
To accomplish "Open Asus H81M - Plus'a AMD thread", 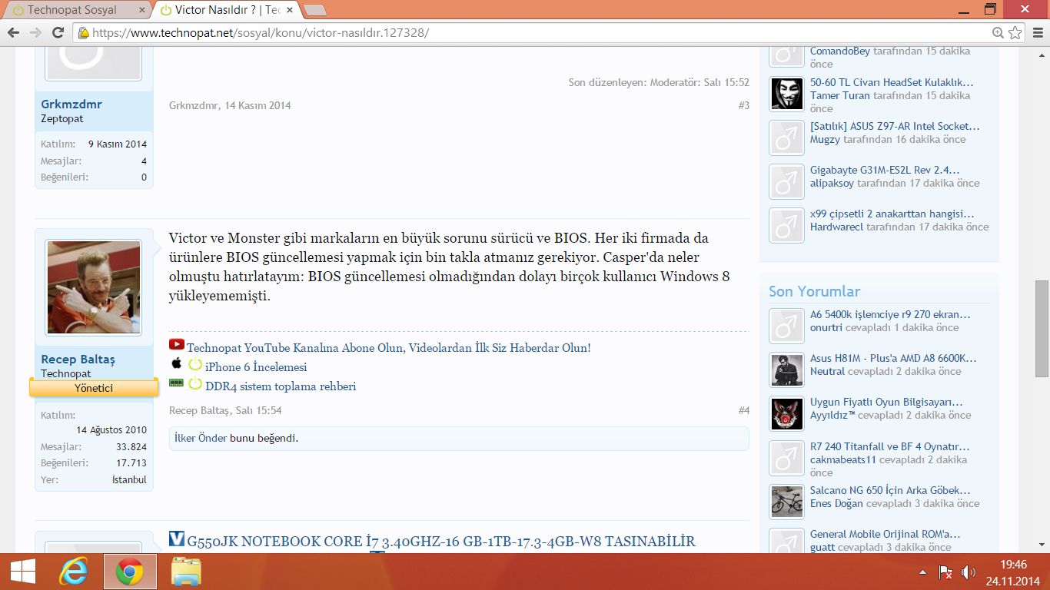I will [893, 358].
